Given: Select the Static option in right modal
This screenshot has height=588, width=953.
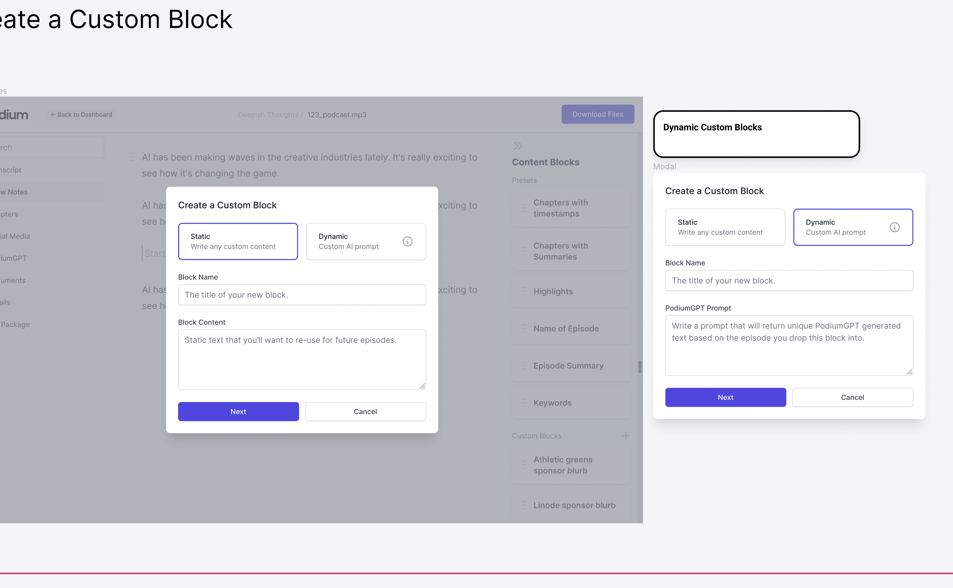Looking at the screenshot, I should 725,227.
